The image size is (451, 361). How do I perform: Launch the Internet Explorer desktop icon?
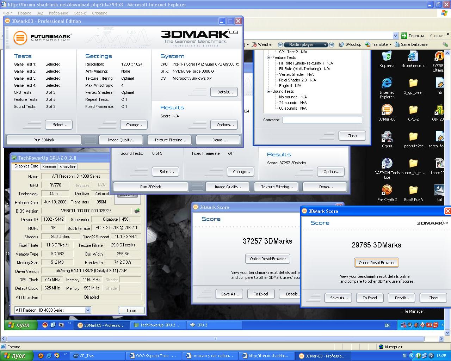(x=387, y=88)
